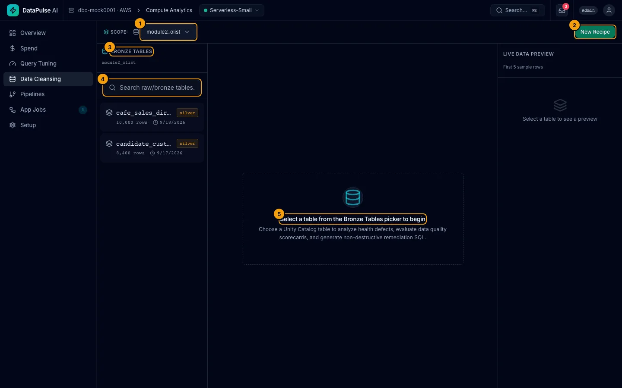
Task: Click the DataPulse AI lightning logo
Action: coord(13,10)
